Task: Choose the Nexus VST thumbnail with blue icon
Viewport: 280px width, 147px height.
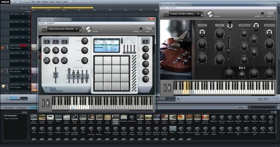Action: click(x=173, y=128)
